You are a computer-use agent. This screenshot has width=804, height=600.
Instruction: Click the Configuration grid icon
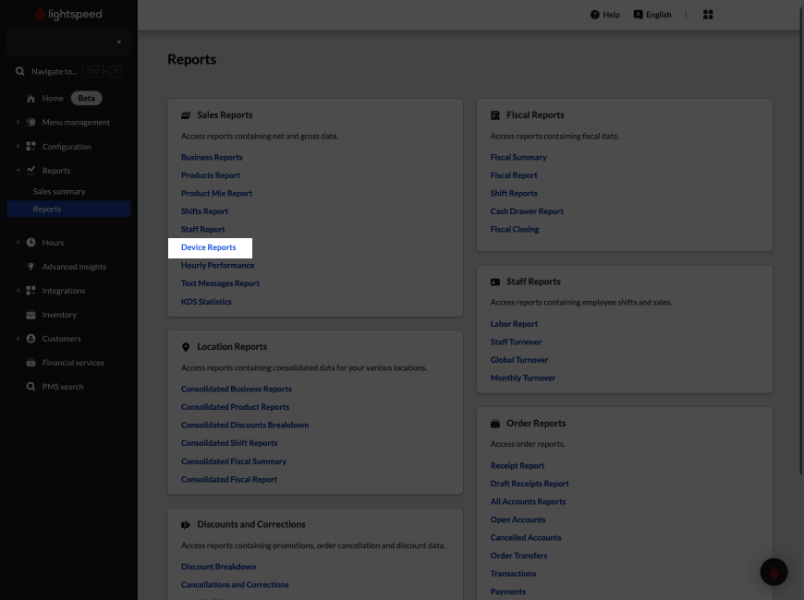point(30,146)
